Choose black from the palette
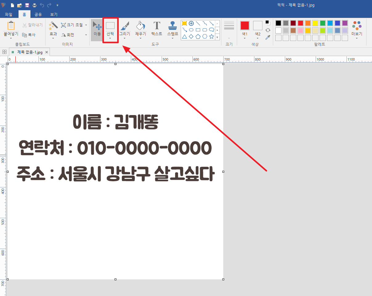This screenshot has width=372, height=296. point(278,23)
